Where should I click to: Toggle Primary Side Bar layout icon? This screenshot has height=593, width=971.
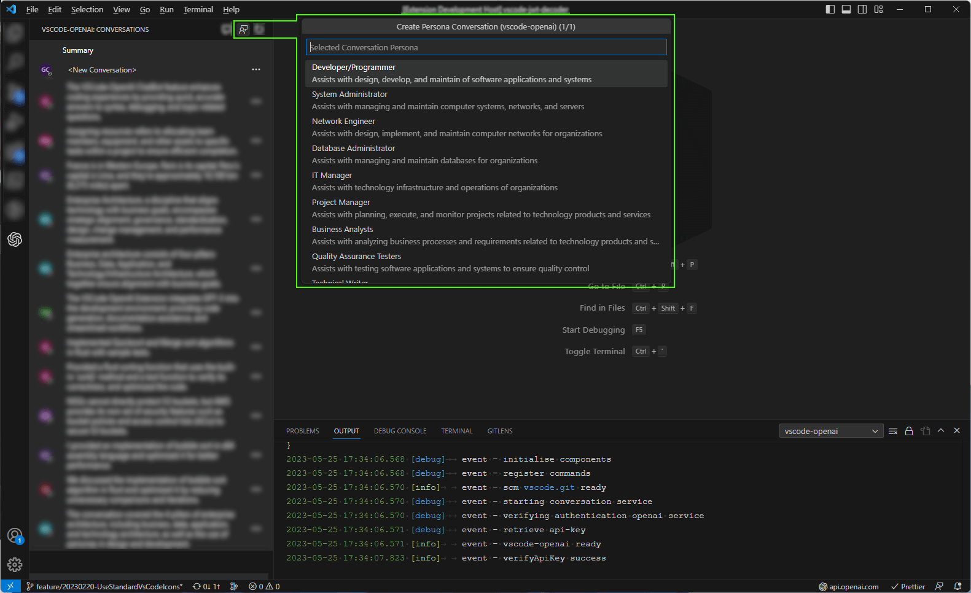click(830, 9)
